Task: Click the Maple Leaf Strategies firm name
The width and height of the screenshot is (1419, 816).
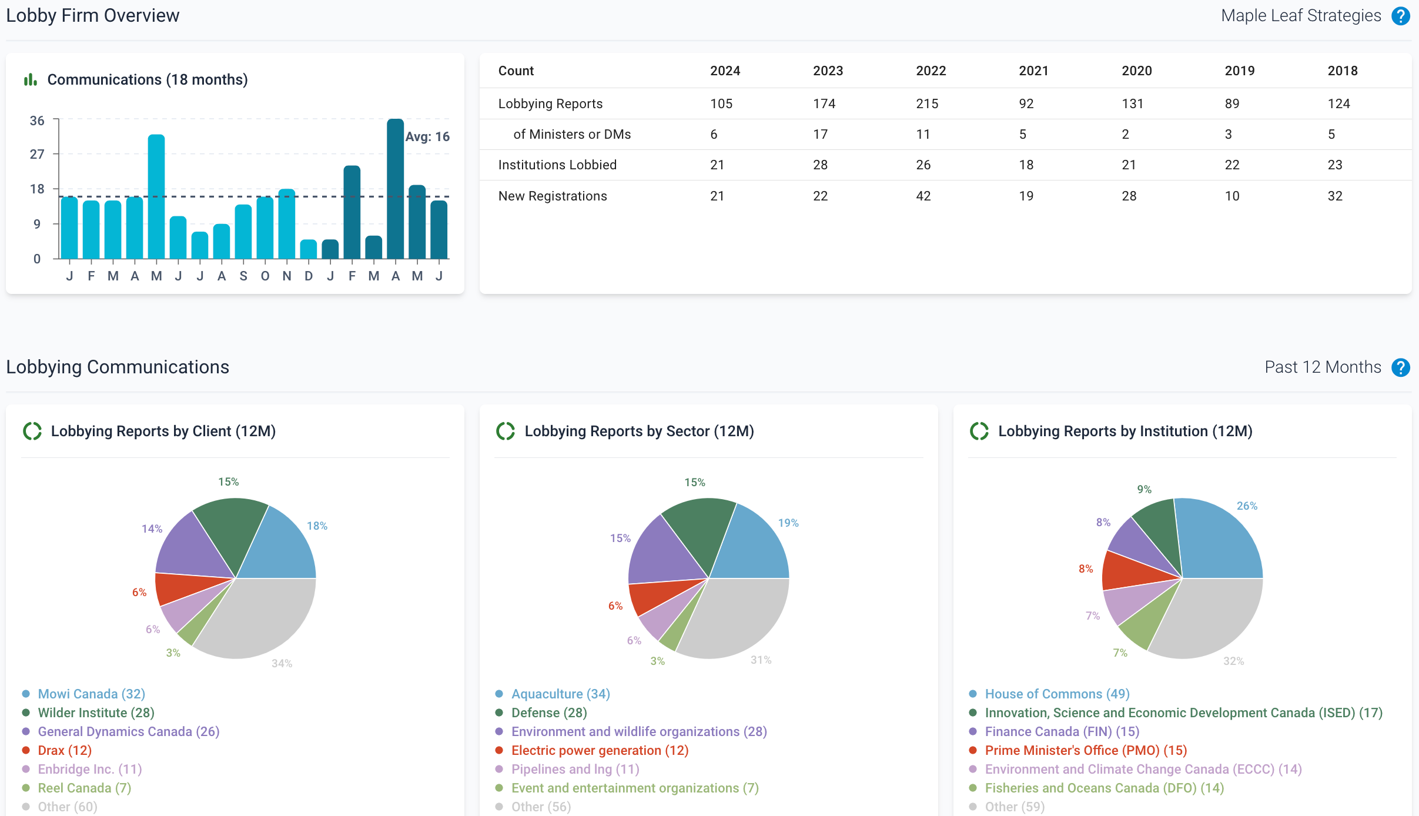Action: point(1301,16)
